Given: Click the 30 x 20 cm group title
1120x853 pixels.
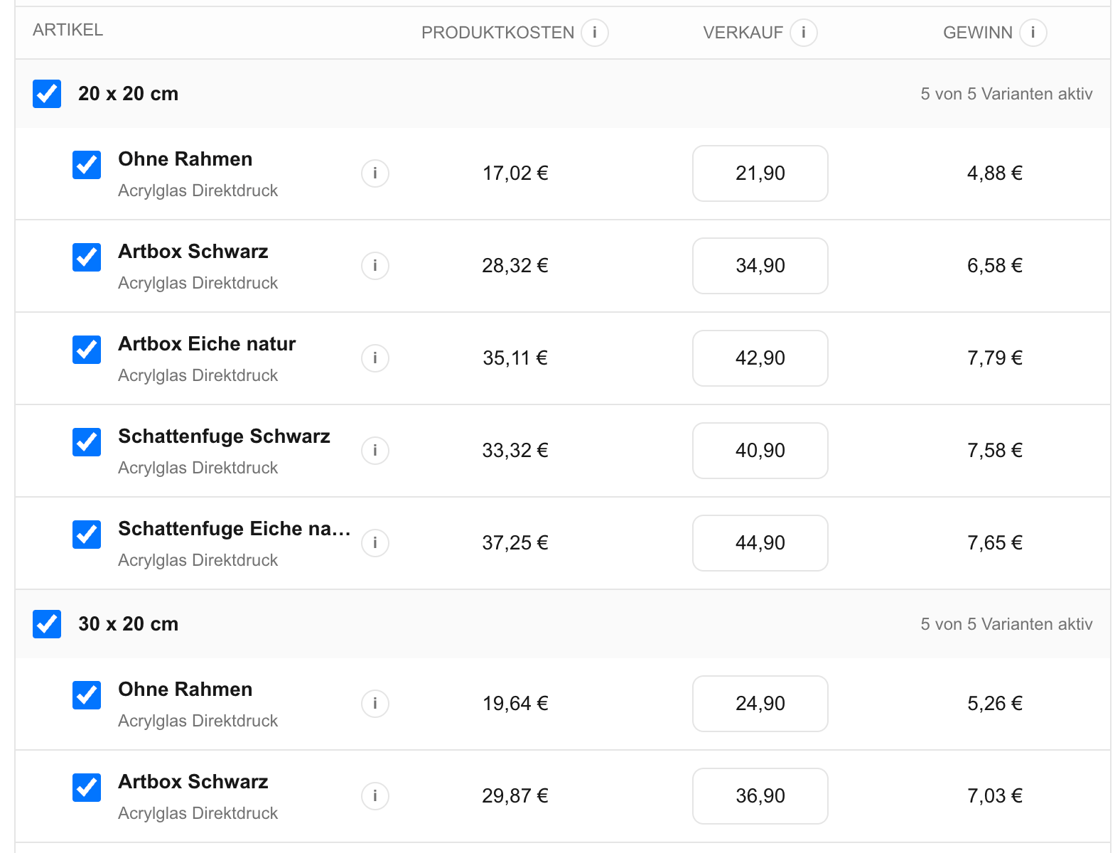Looking at the screenshot, I should [128, 624].
